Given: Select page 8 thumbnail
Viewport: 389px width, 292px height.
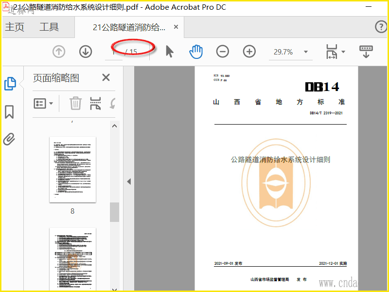Looking at the screenshot, I should (x=72, y=169).
